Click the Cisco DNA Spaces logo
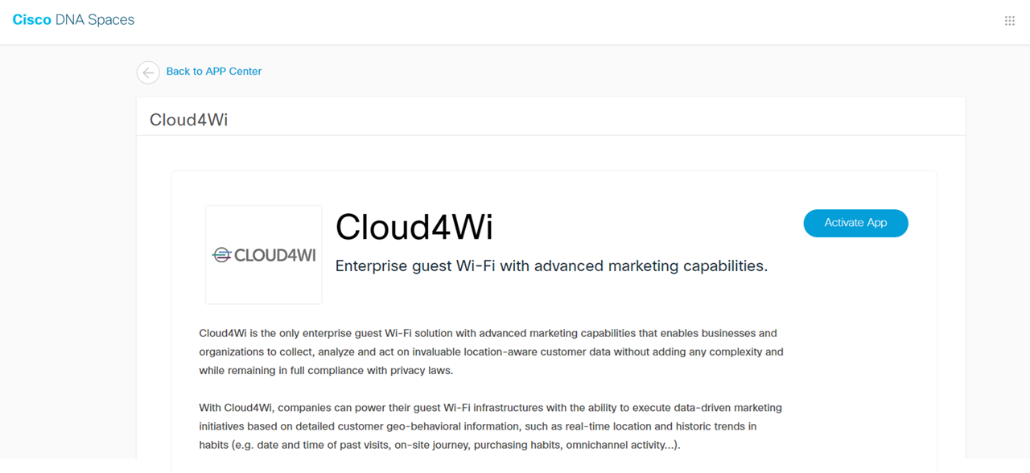Viewport: 1030px width, 473px height. (73, 20)
